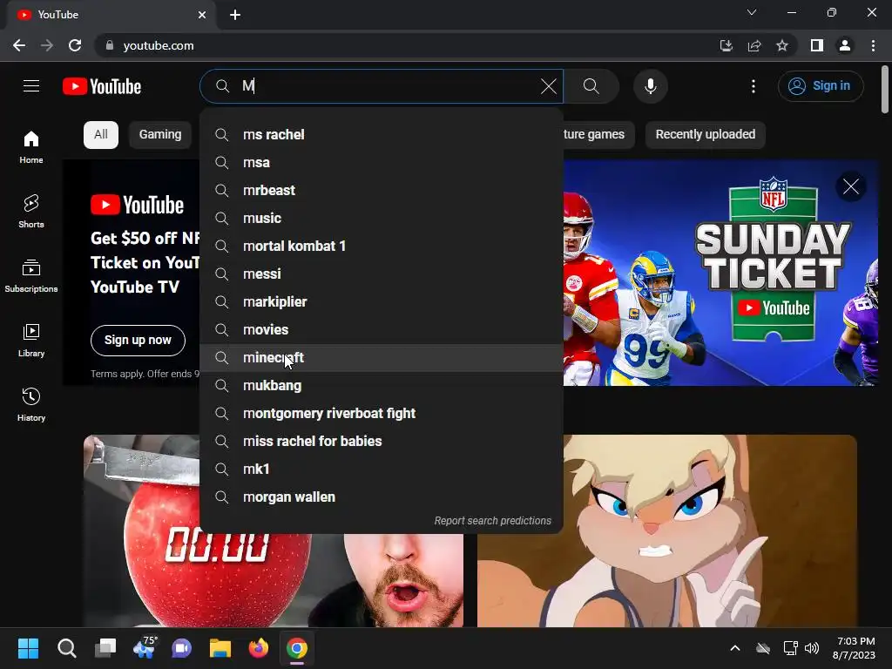The image size is (892, 669).
Task: Dismiss the Sunday Ticket banner
Action: pyautogui.click(x=850, y=186)
